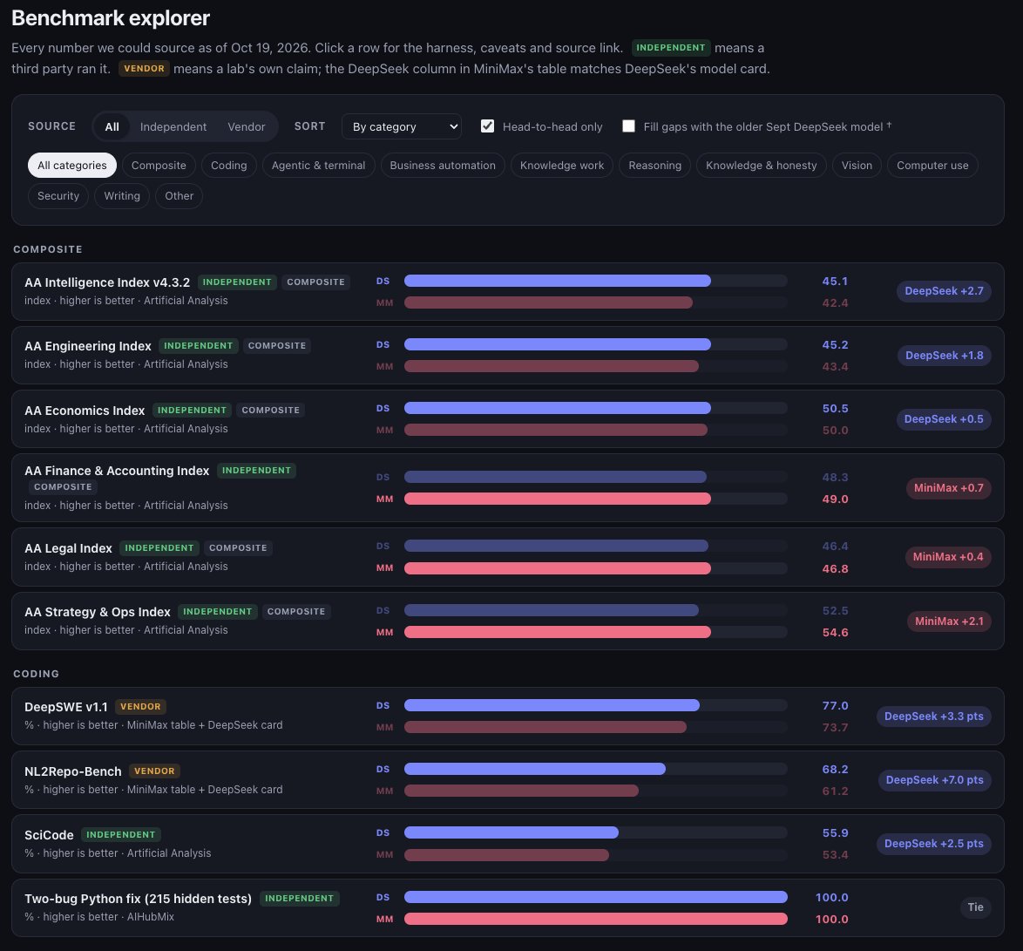Pick the Computer use category chip
The image size is (1023, 951).
point(932,165)
